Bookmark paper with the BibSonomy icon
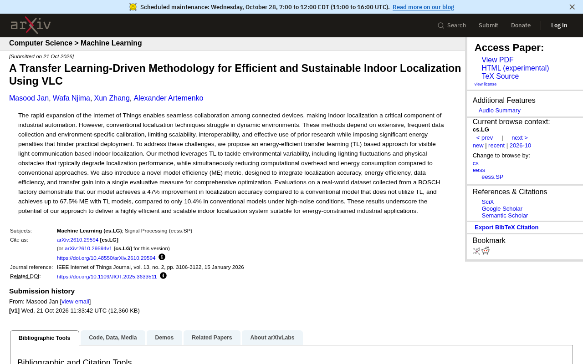Viewport: 583px width, 364px height. click(x=476, y=251)
